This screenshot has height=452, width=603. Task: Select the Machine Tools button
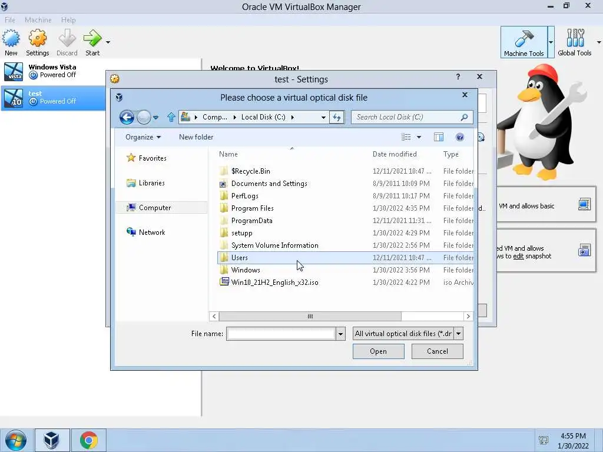coord(524,42)
